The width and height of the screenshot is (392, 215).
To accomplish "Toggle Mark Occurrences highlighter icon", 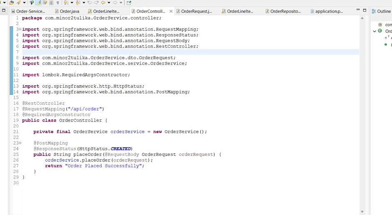I will 38,3.
